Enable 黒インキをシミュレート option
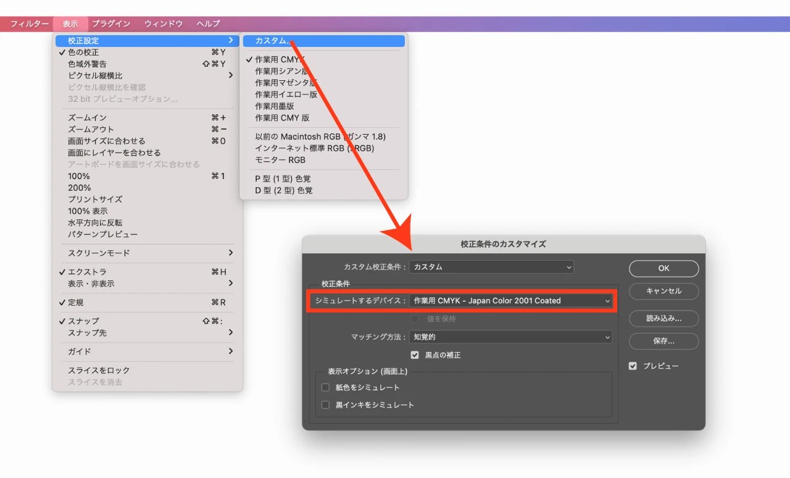790x478 pixels. [325, 405]
